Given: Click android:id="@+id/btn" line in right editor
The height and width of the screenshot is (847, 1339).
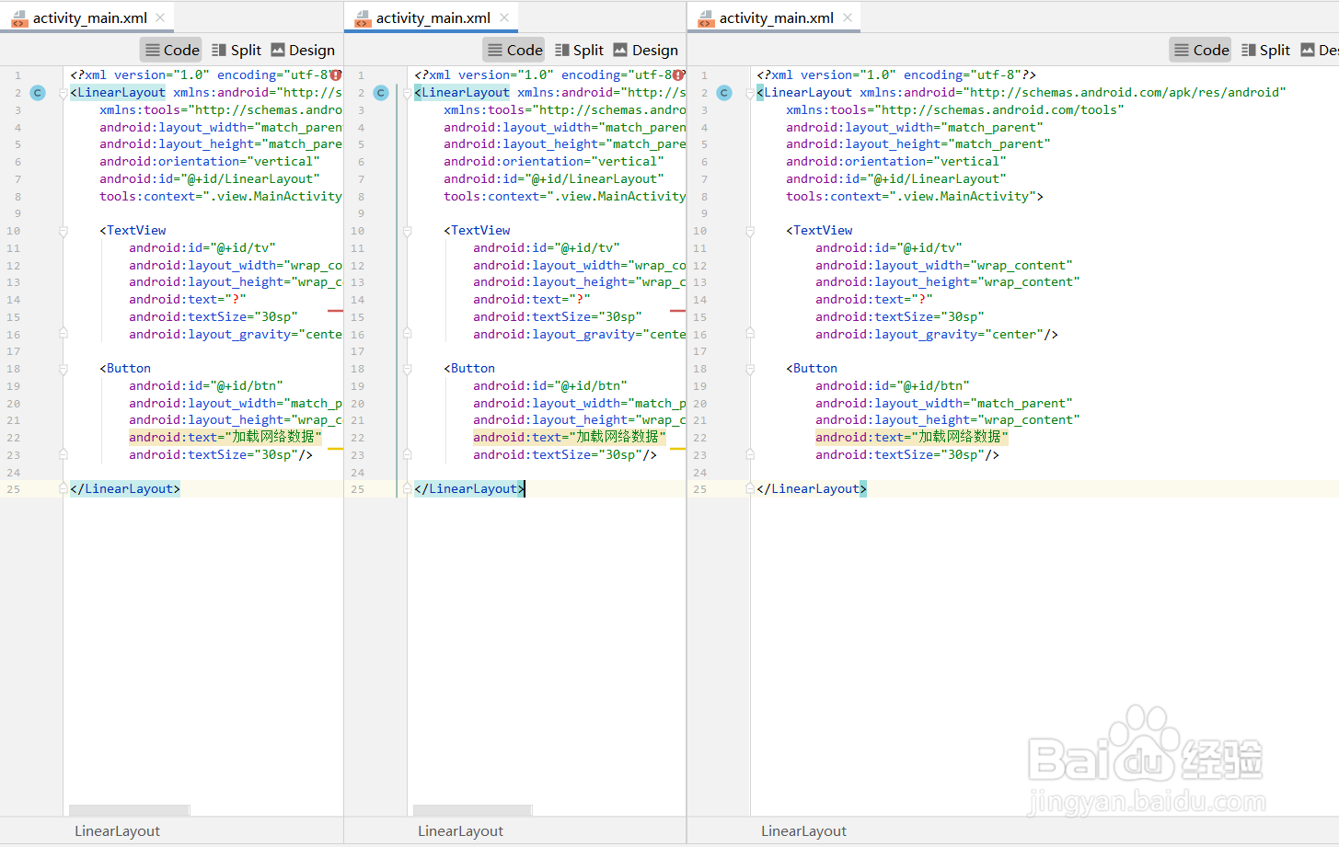Looking at the screenshot, I should click(x=892, y=386).
